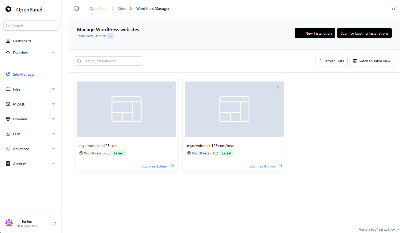Click the mynewdomain123.com/new domain title

tap(210, 146)
